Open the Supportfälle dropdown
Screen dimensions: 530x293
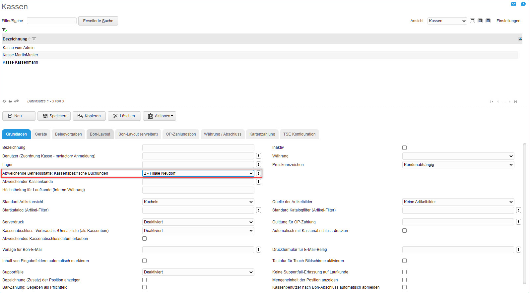(198, 272)
